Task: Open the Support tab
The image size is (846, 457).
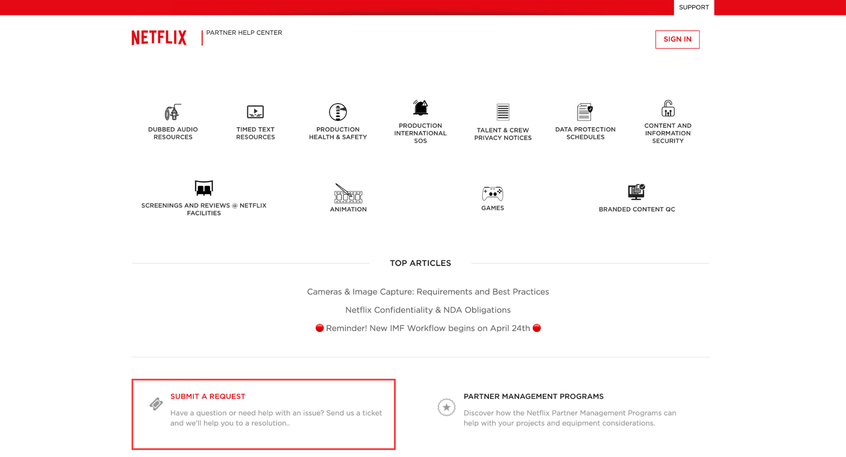Action: pos(694,7)
